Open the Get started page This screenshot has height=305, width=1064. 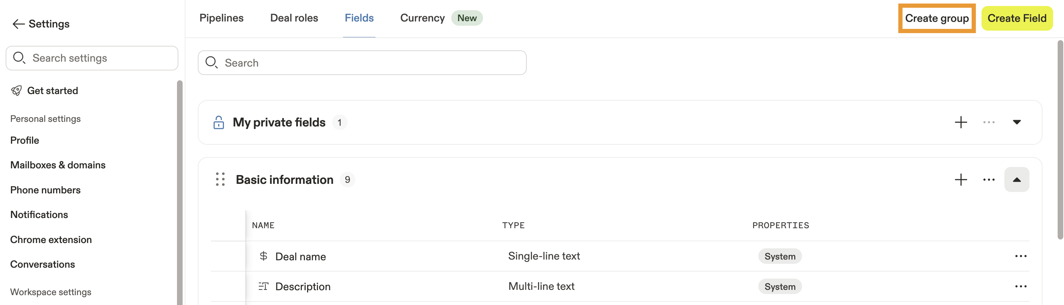53,91
